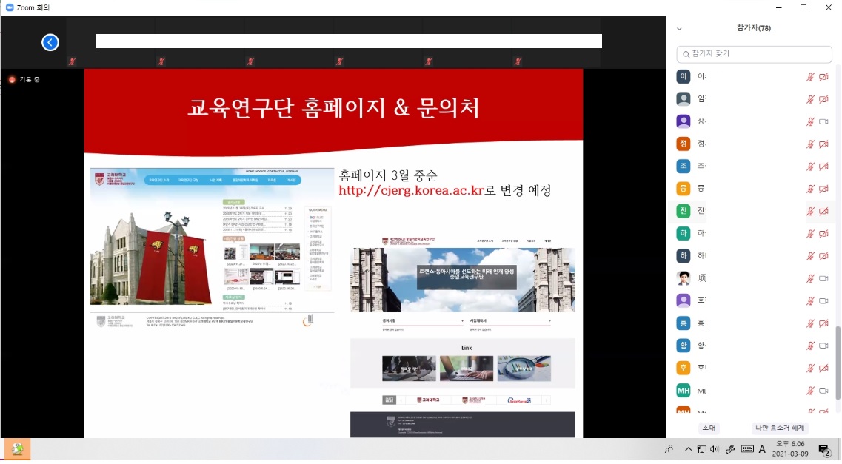
Task: Click the volume speaker icon in system tray
Action: [x=714, y=449]
